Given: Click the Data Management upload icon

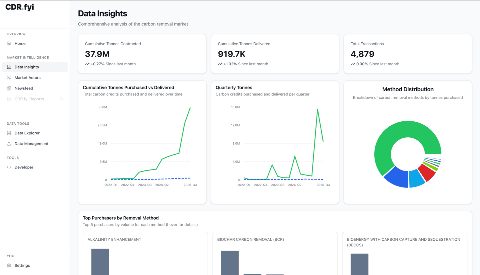Looking at the screenshot, I should pos(9,144).
